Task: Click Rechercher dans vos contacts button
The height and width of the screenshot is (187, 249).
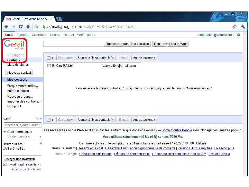Action: point(127,44)
